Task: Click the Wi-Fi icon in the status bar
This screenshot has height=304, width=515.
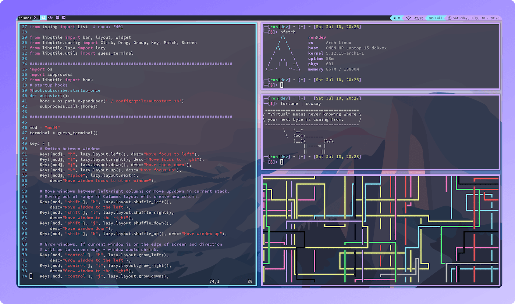Action: pyautogui.click(x=408, y=18)
